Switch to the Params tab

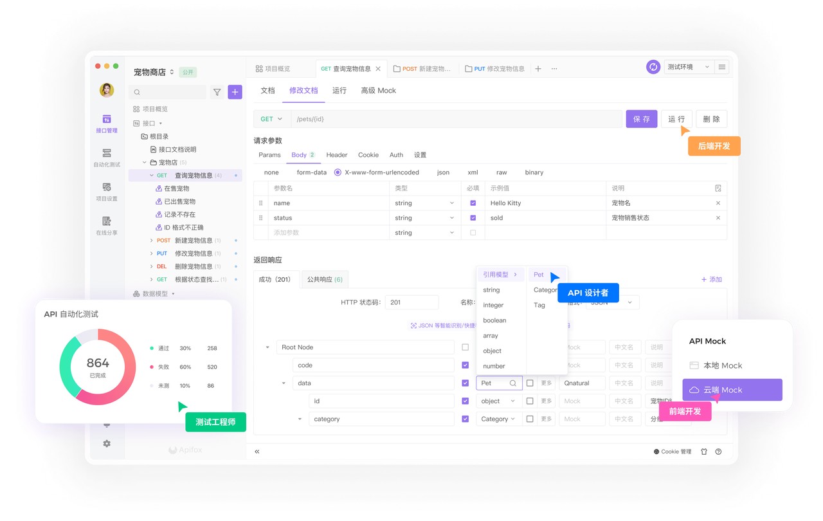pos(269,155)
